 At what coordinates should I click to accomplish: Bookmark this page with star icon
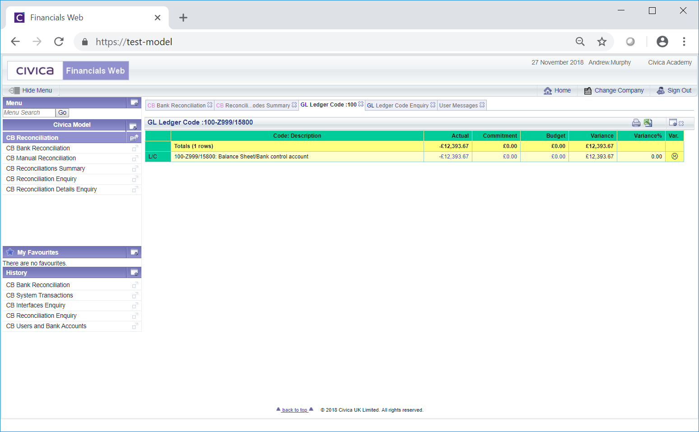602,42
